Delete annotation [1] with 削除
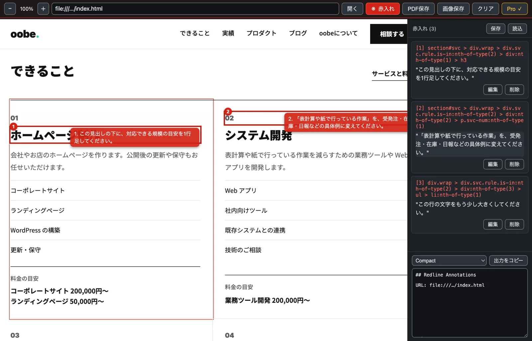The height and width of the screenshot is (341, 532). point(514,89)
